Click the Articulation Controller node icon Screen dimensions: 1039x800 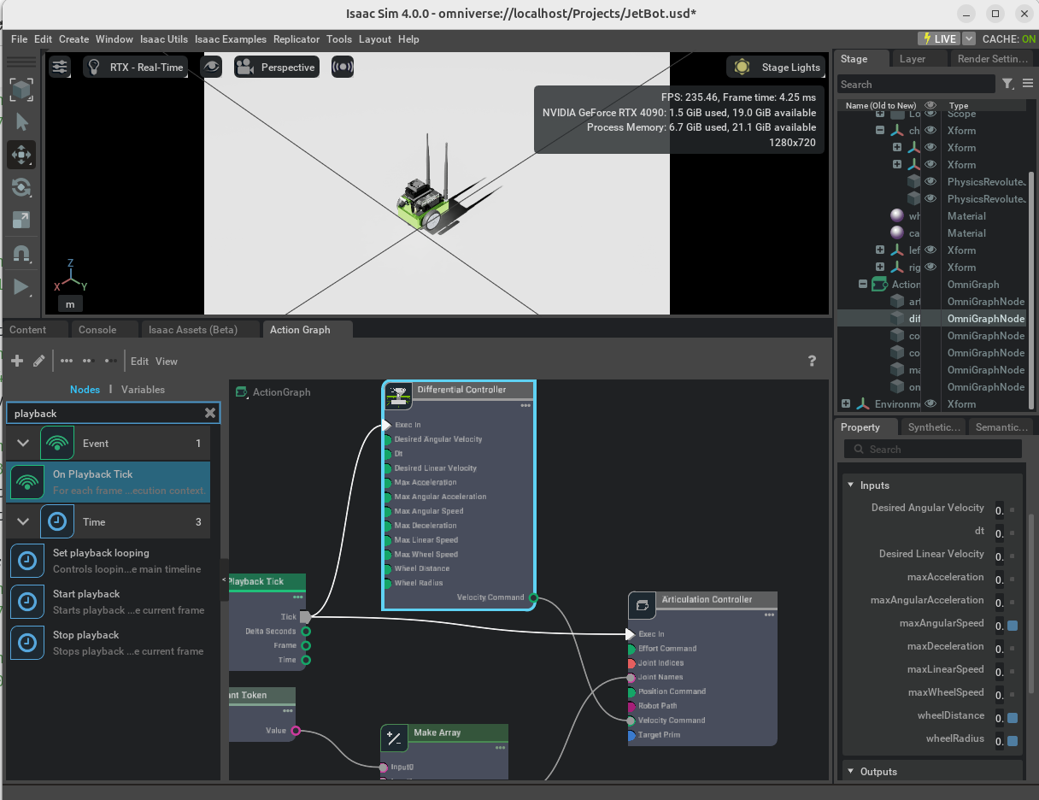[x=642, y=606]
